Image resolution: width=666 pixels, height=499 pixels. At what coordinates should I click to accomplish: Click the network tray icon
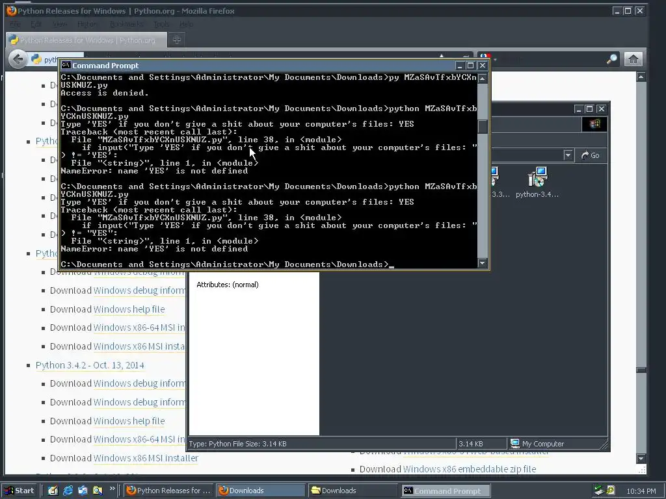pyautogui.click(x=599, y=491)
